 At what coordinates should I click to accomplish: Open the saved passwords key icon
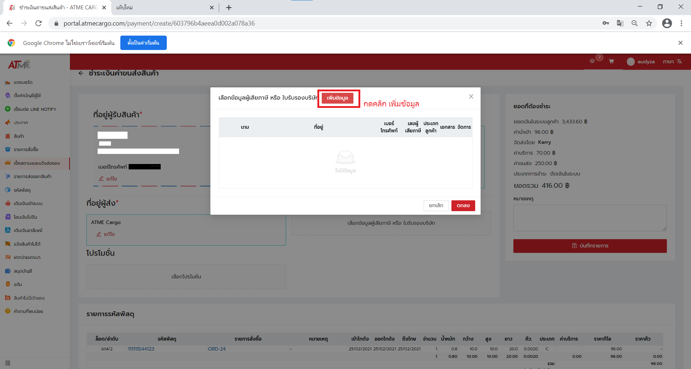tap(606, 23)
